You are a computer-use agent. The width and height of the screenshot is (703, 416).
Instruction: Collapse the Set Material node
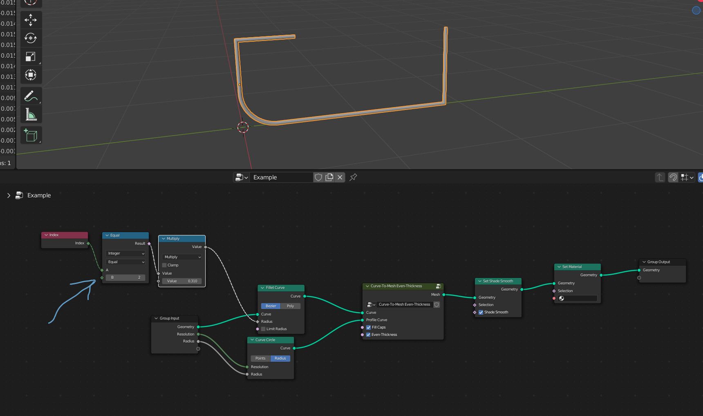559,267
